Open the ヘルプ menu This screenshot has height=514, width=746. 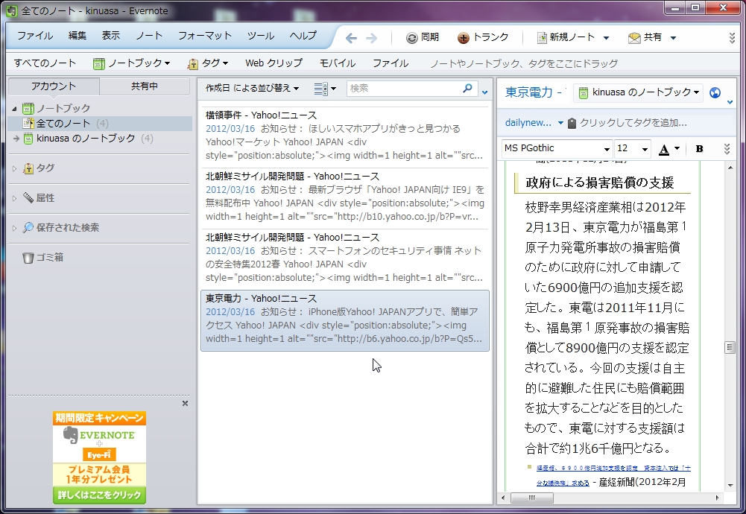tap(303, 36)
